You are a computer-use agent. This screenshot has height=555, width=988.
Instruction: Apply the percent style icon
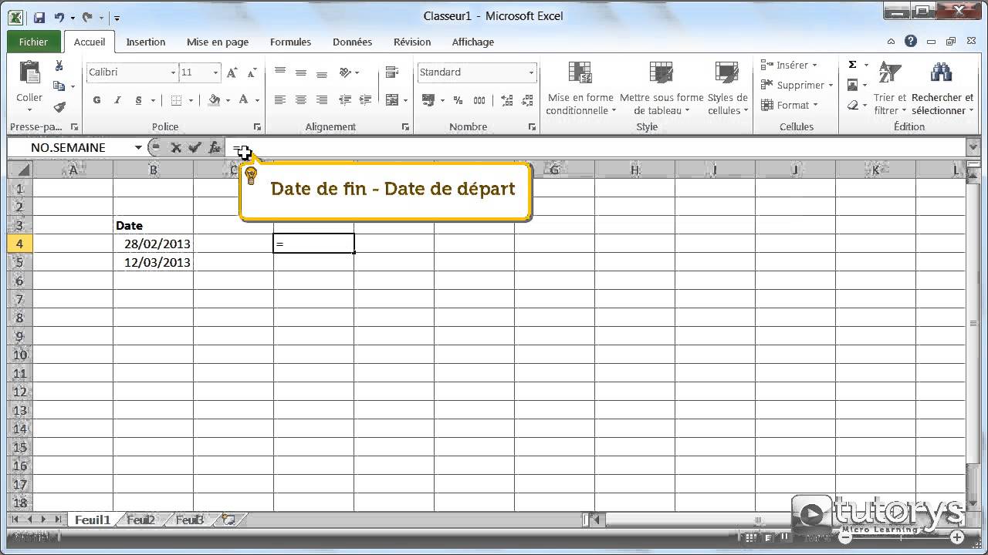point(458,100)
